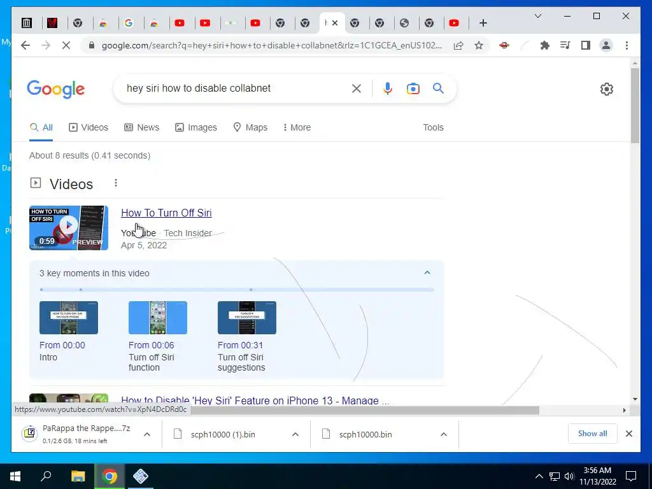Open the Windows Start menu

15,476
